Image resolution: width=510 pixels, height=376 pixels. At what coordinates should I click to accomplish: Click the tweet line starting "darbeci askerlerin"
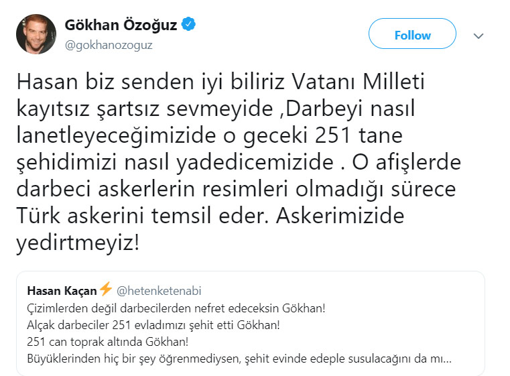(235, 190)
